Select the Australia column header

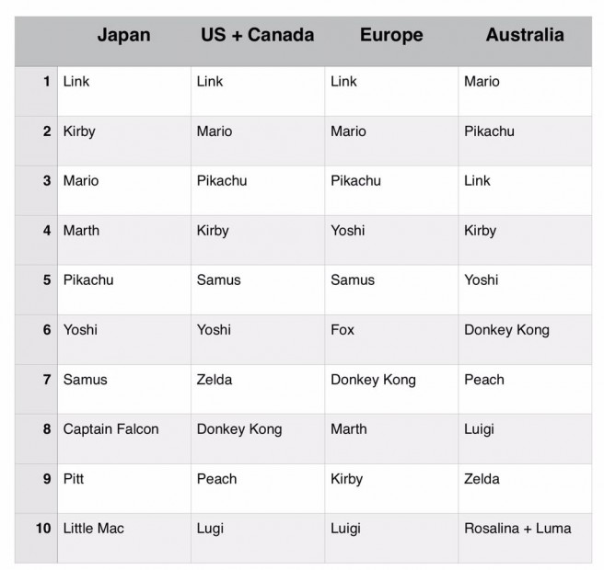click(525, 36)
